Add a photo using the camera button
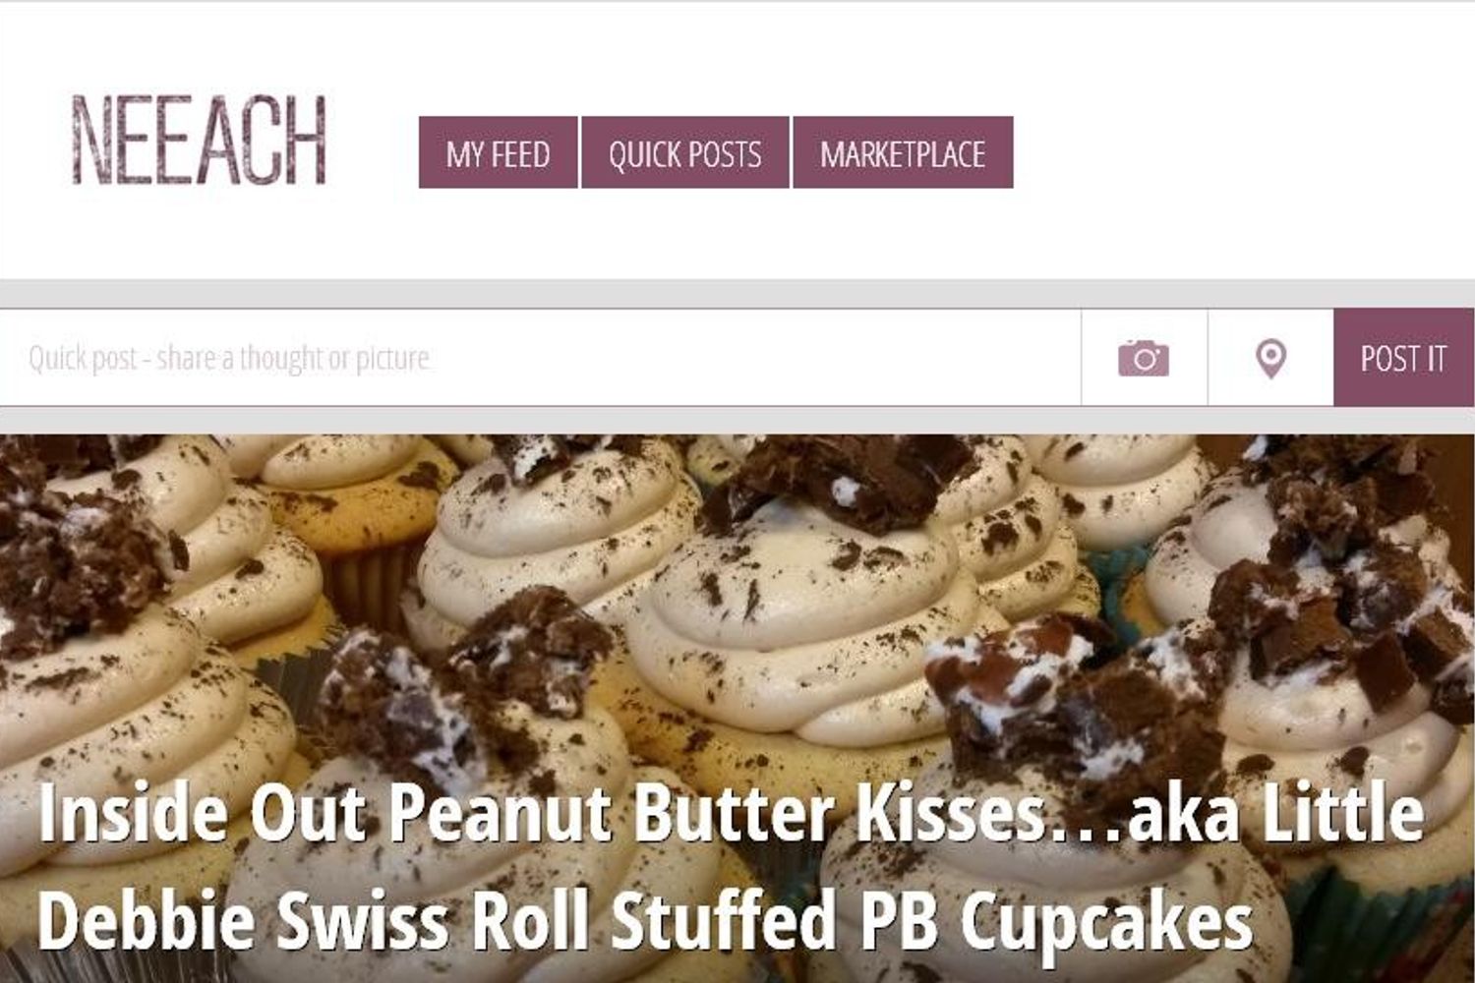 (1144, 358)
